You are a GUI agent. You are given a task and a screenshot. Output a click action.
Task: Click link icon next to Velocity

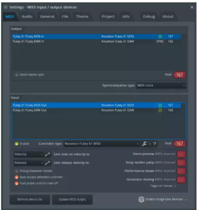point(47,154)
